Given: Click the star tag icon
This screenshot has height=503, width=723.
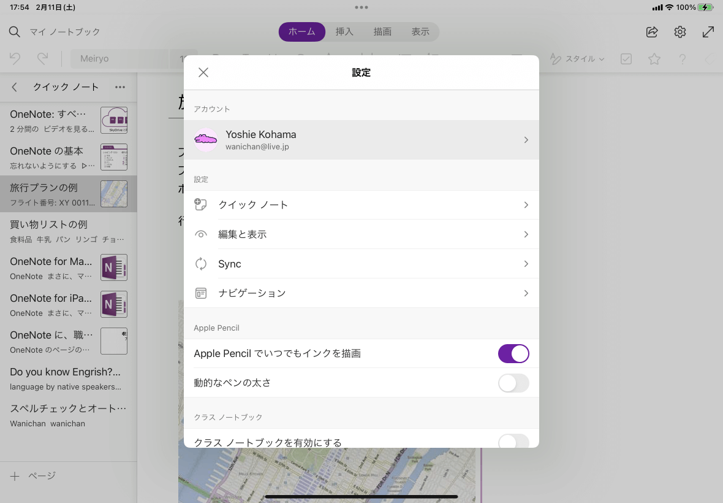Looking at the screenshot, I should pos(654,59).
